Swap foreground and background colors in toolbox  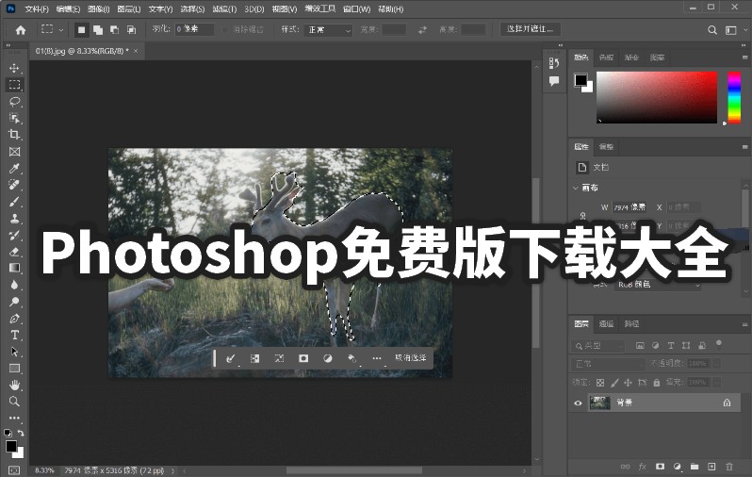pyautogui.click(x=21, y=433)
